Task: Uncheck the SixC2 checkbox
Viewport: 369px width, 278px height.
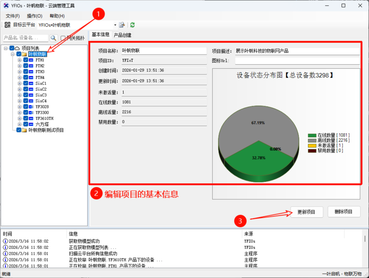Action: (x=26, y=89)
